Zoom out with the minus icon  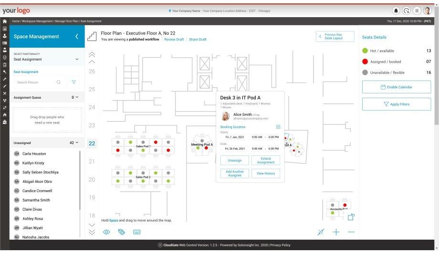pyautogui.click(x=351, y=232)
